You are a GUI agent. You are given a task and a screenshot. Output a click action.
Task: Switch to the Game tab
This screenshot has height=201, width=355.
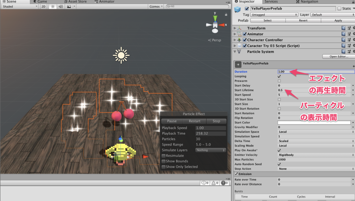coord(40,2)
